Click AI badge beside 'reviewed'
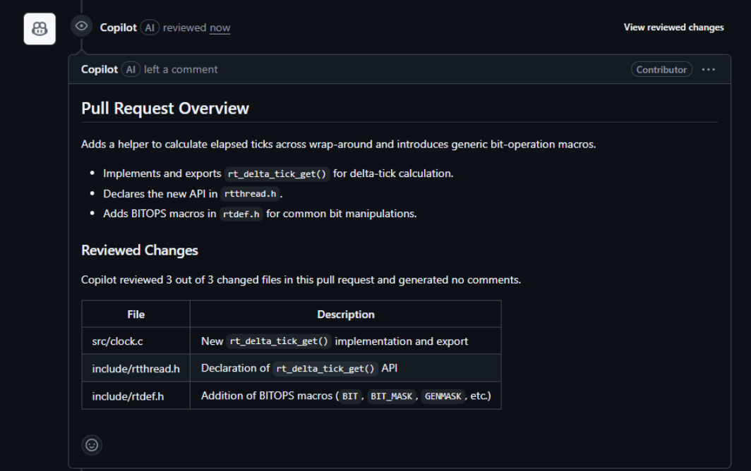Viewport: 751px width, 471px height. point(150,27)
